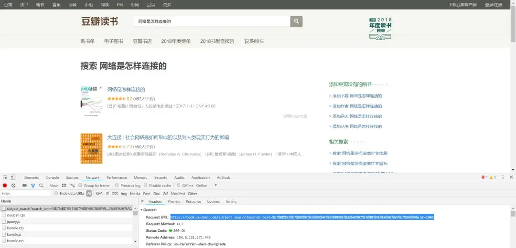Viewport: 516px width, 248px height.
Task: Switch to the Console tab
Action: [53, 177]
